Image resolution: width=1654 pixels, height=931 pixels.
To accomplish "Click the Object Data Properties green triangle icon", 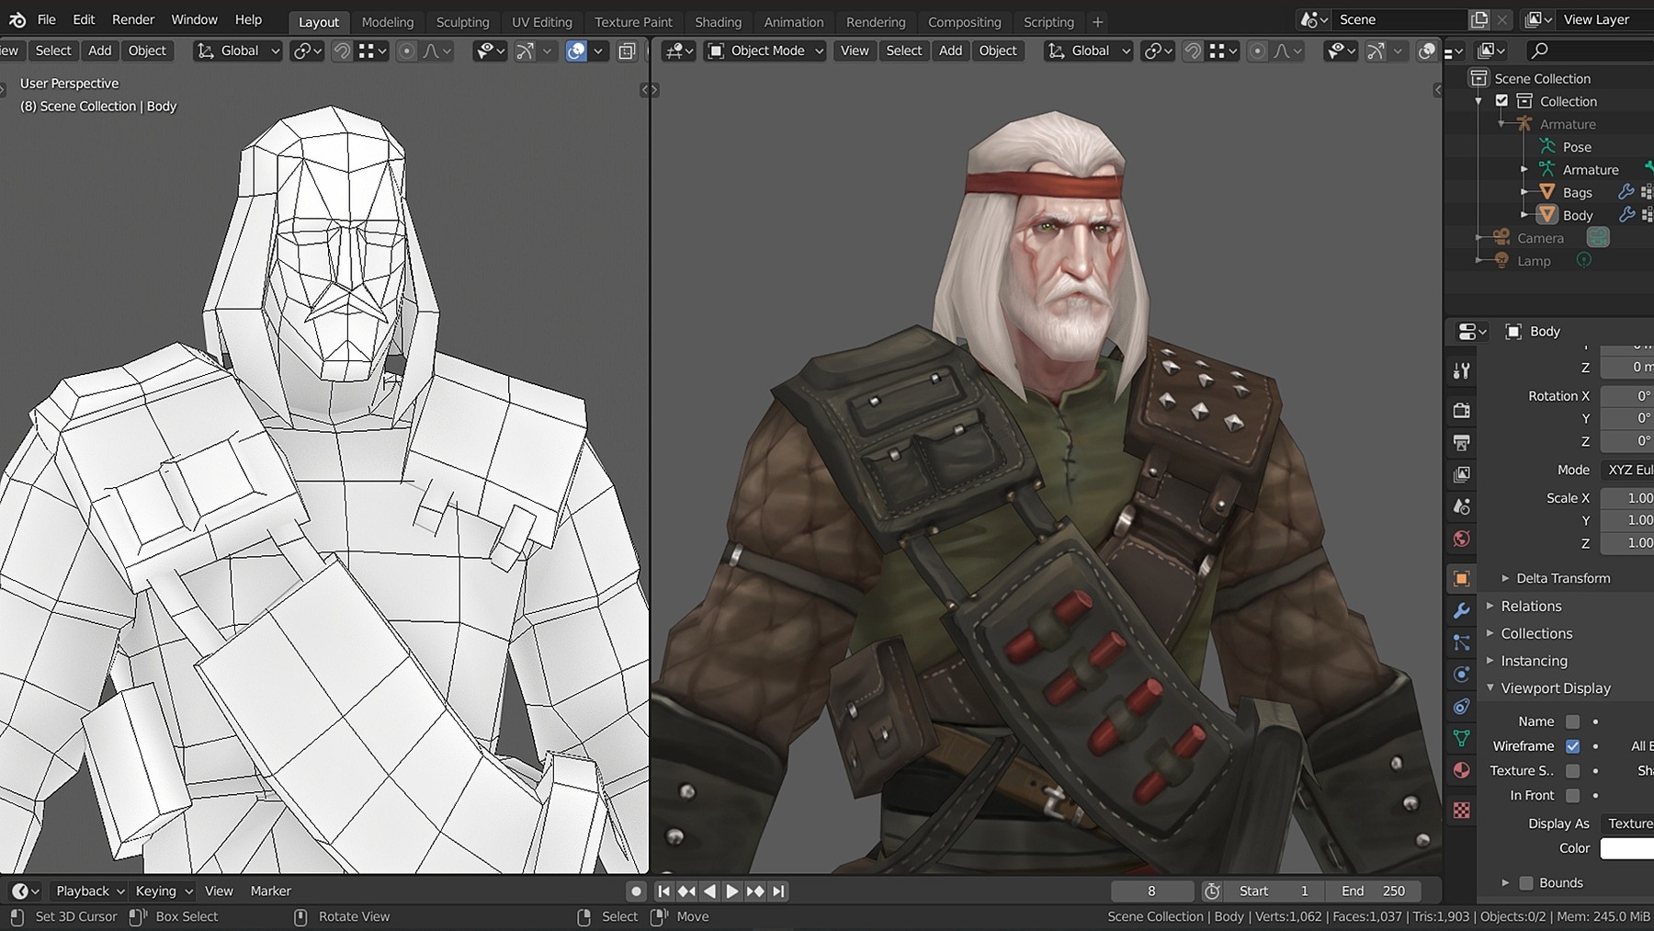I will pyautogui.click(x=1461, y=736).
